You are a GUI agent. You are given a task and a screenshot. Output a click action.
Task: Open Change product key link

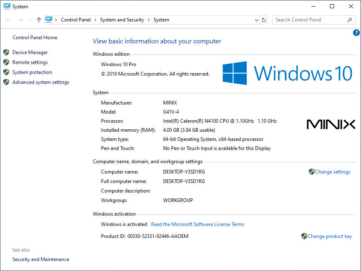click(330, 236)
